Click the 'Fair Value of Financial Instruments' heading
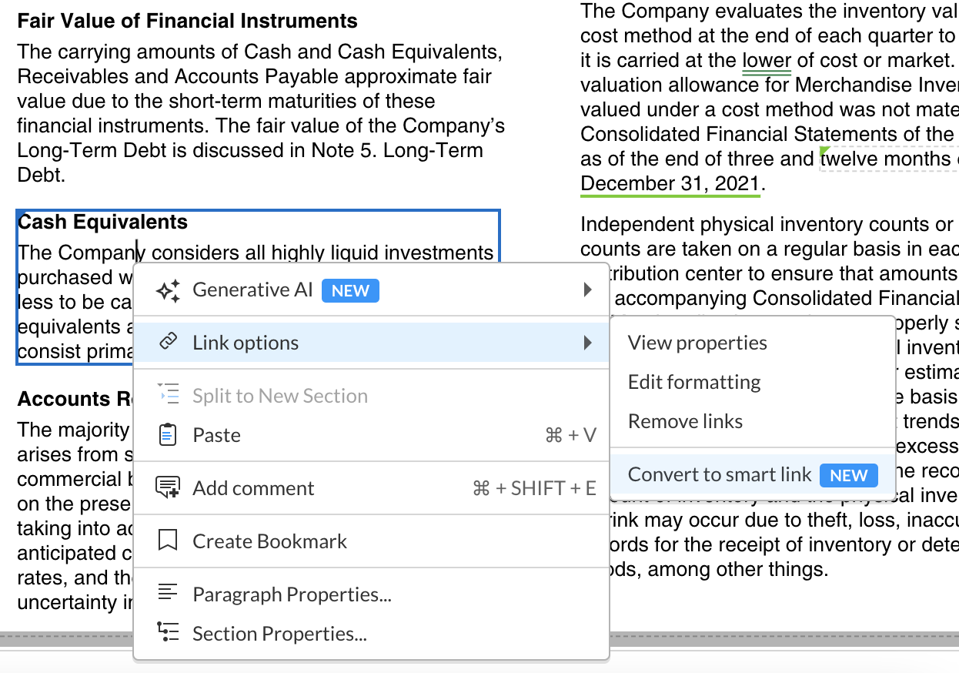 tap(187, 21)
